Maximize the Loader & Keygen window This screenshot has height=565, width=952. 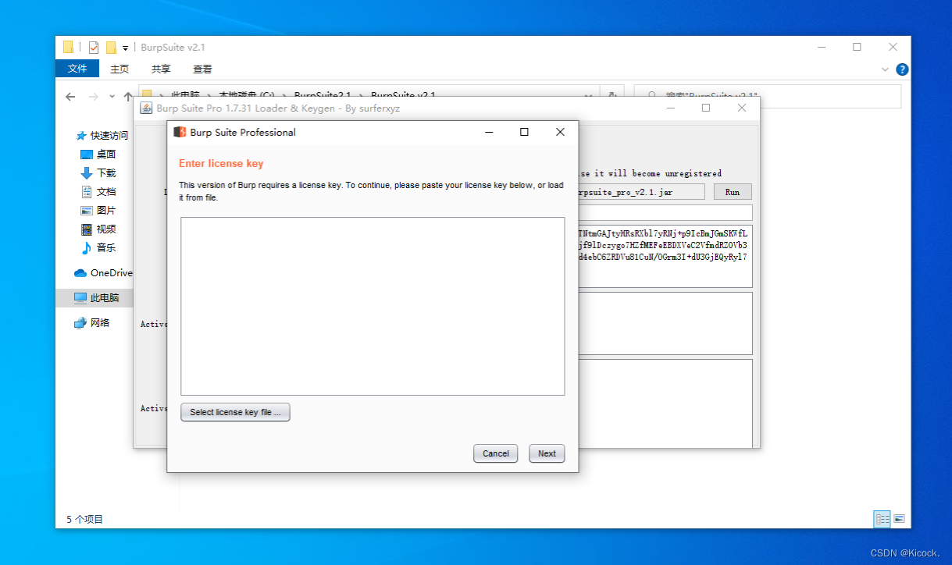click(706, 108)
